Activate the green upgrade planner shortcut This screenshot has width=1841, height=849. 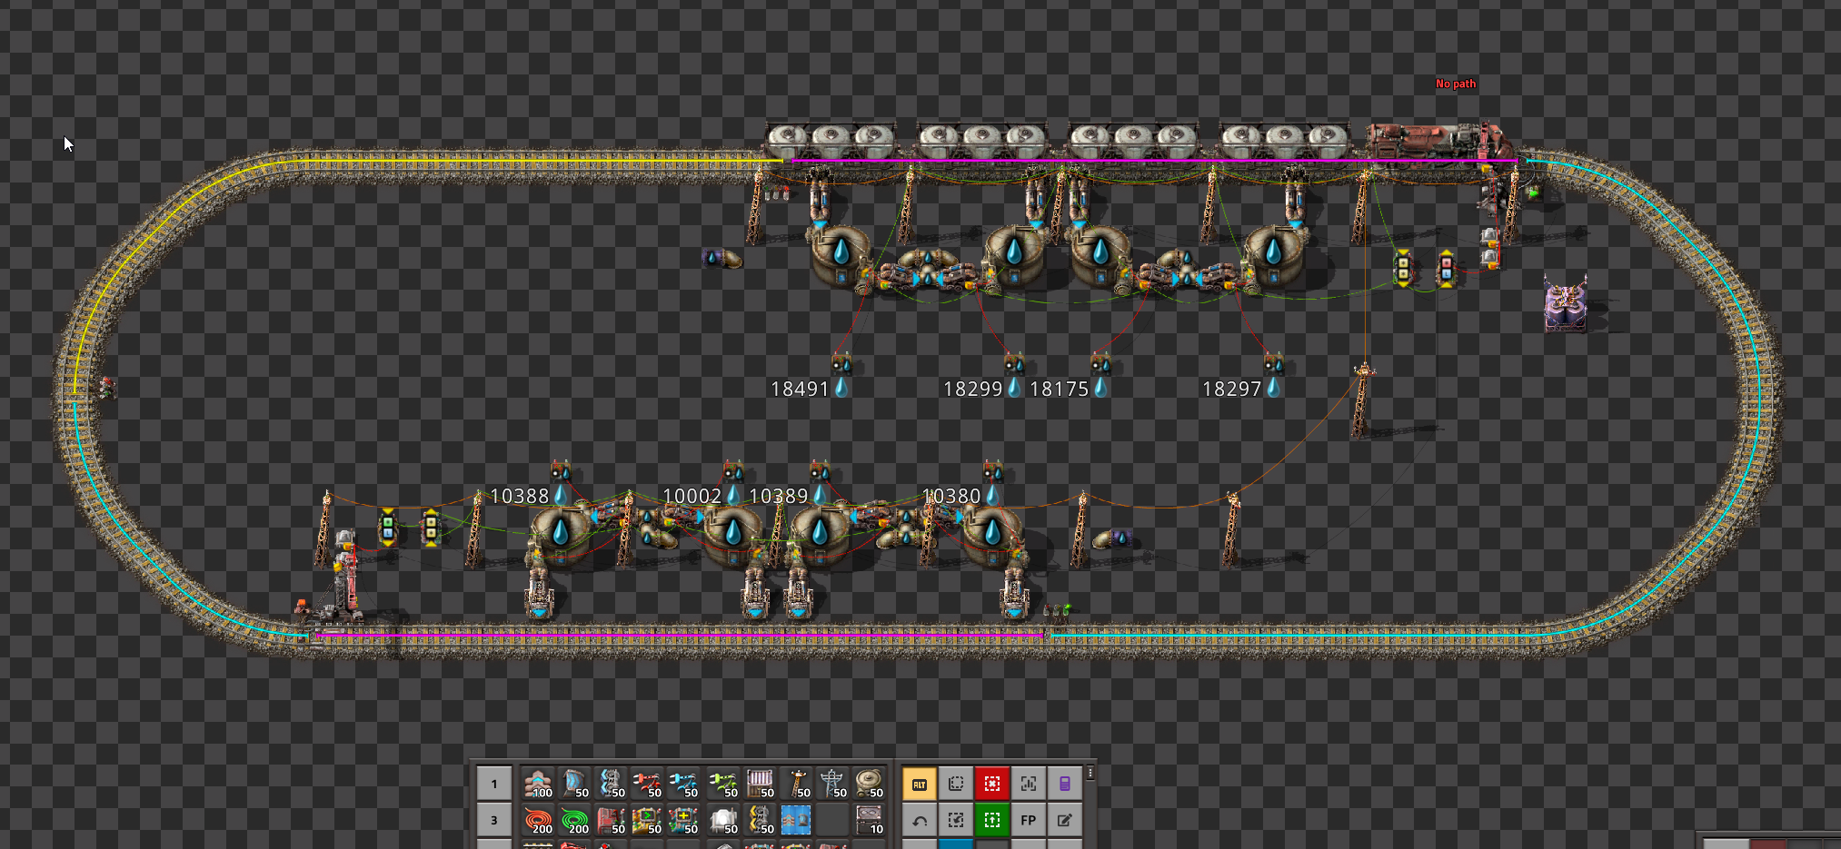992,820
